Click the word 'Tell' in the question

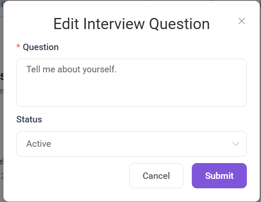(33, 69)
